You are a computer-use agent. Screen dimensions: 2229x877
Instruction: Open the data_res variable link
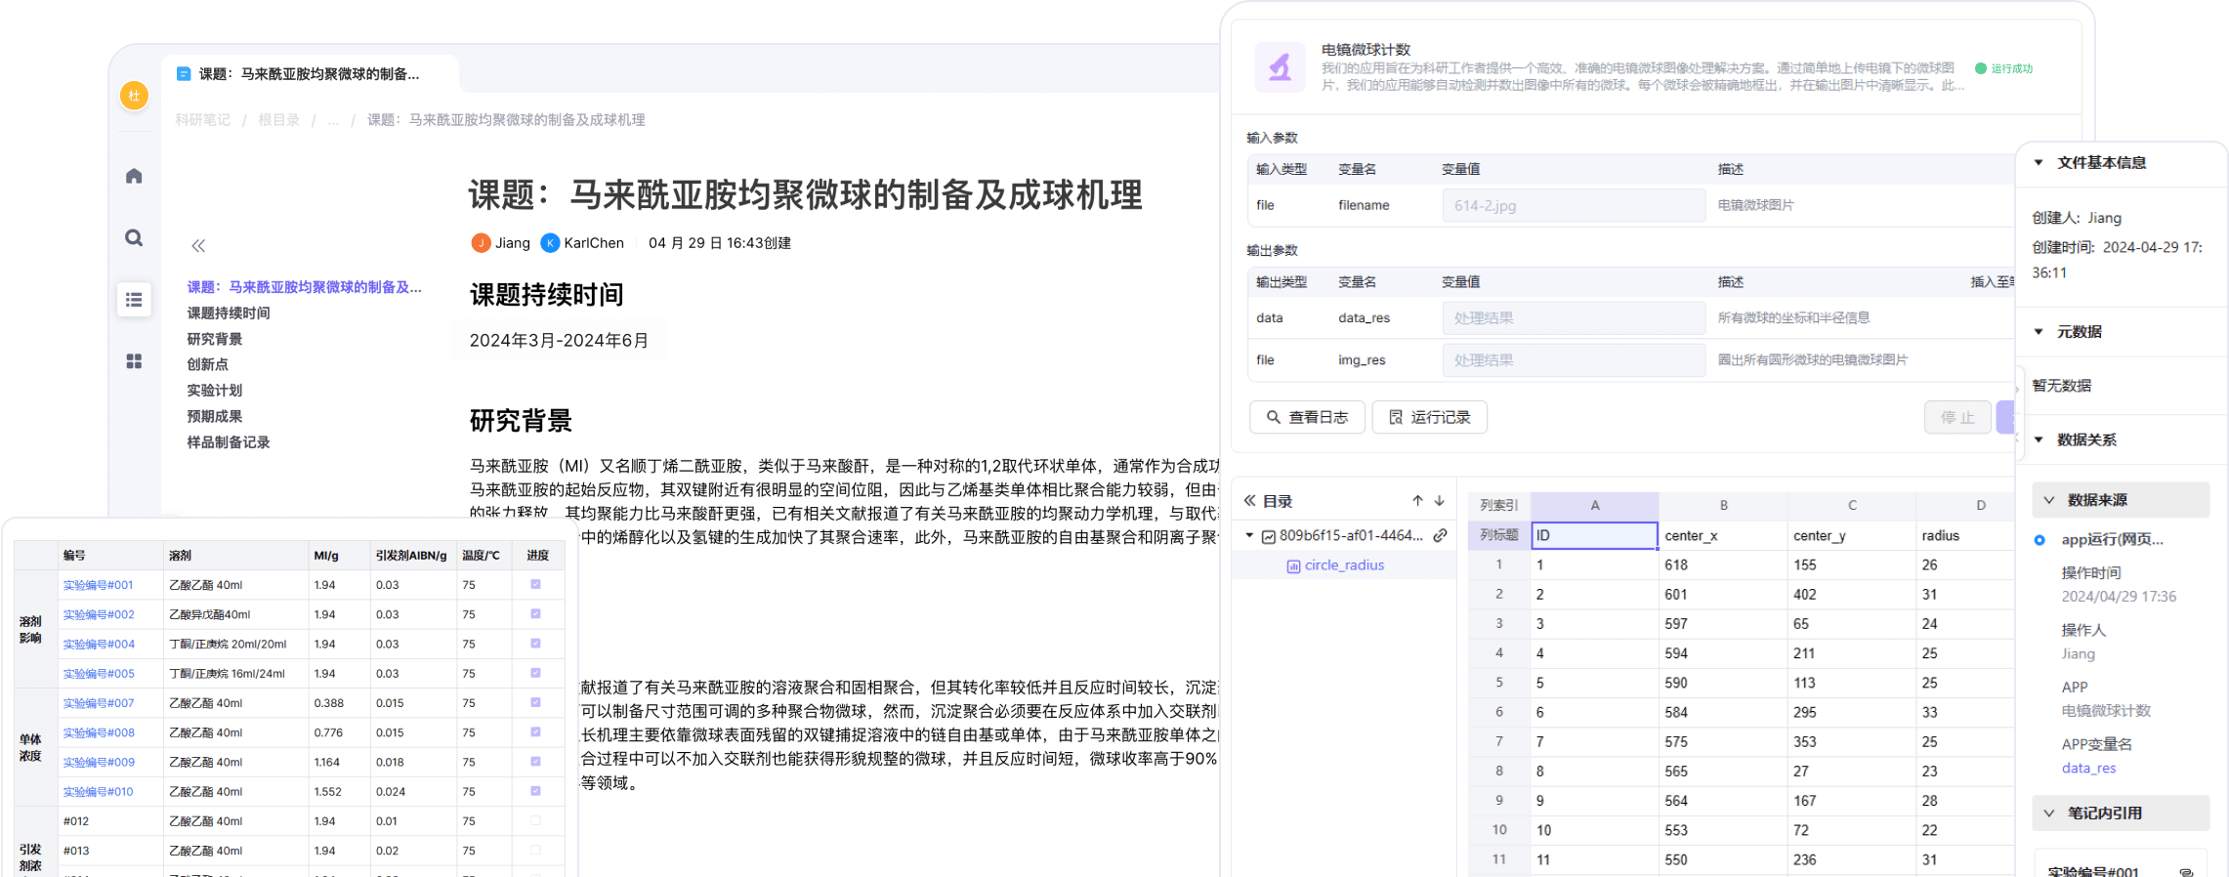click(x=2088, y=769)
